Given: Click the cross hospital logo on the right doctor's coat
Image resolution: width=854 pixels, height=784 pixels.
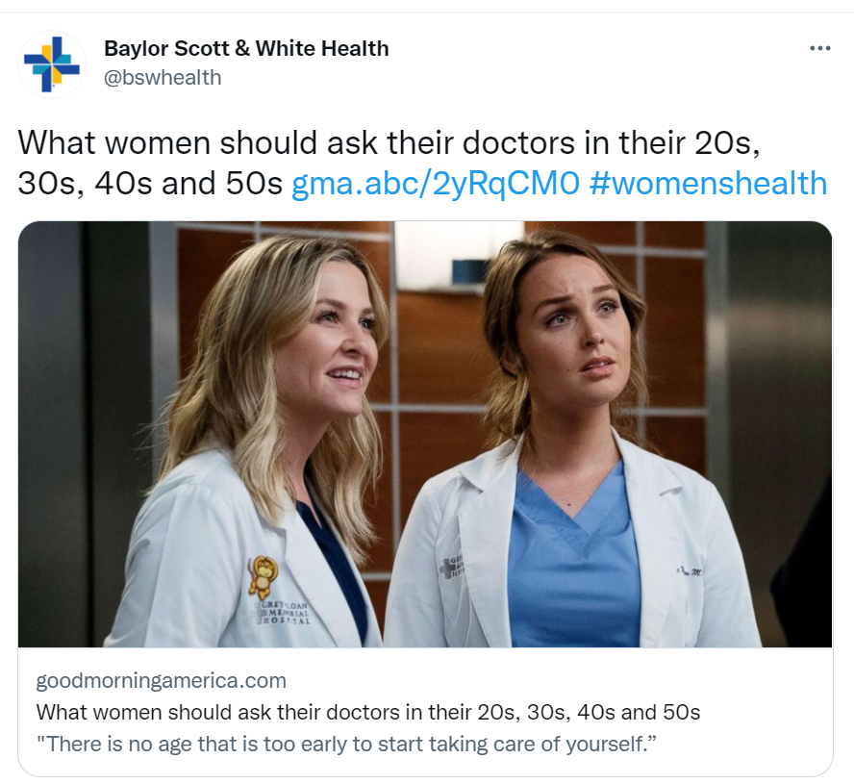Looking at the screenshot, I should (x=450, y=568).
